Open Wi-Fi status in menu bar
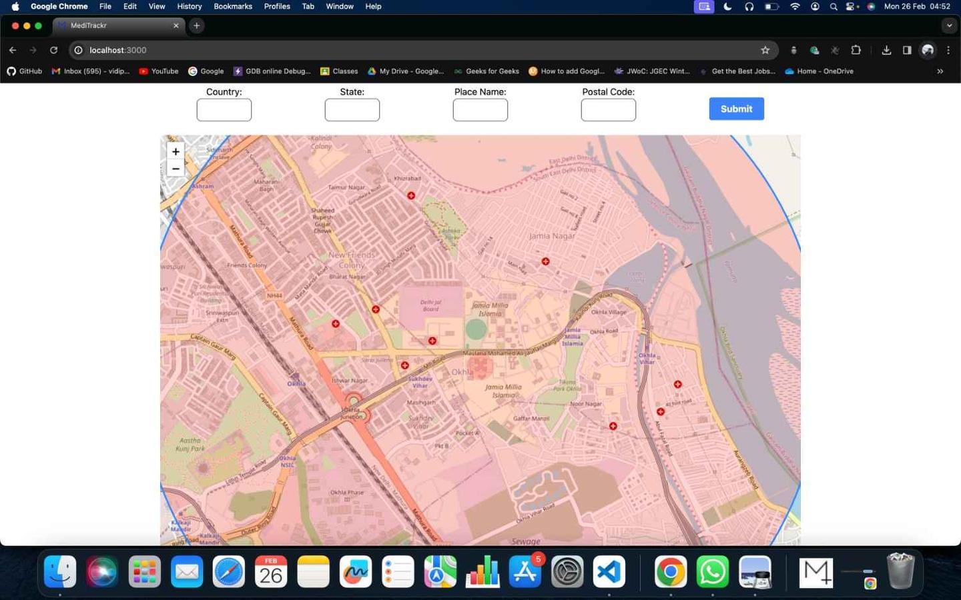The width and height of the screenshot is (961, 600). (794, 6)
